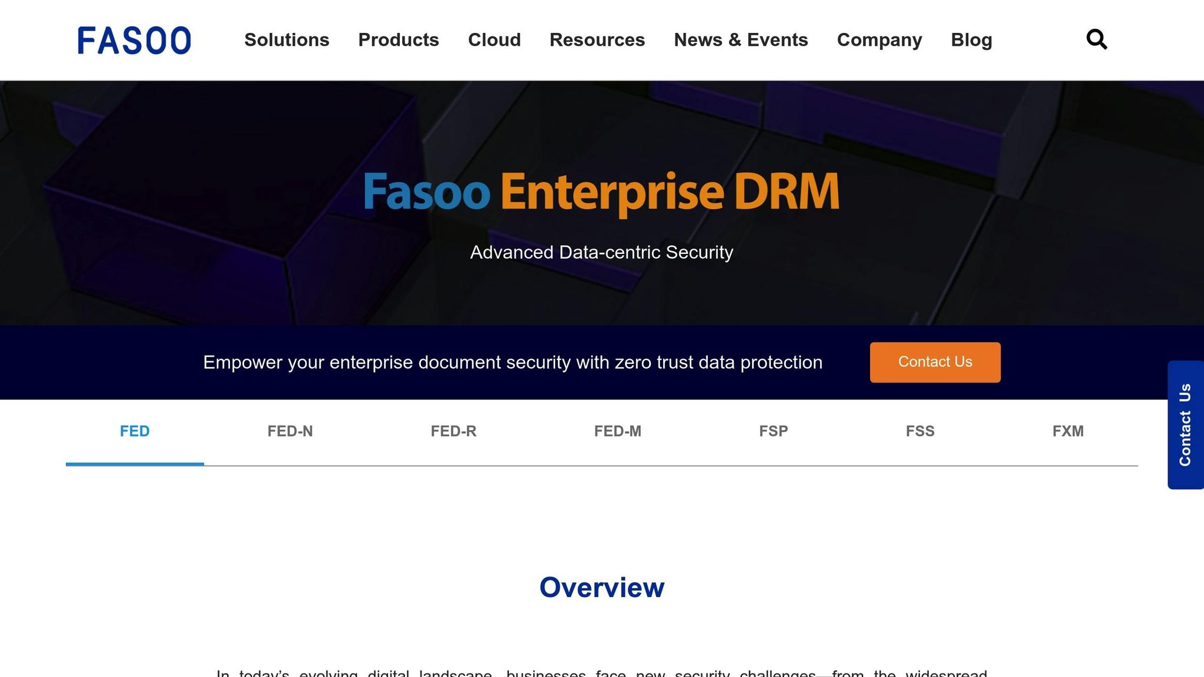Go to the Blog page
The width and height of the screenshot is (1204, 677).
[x=972, y=40]
